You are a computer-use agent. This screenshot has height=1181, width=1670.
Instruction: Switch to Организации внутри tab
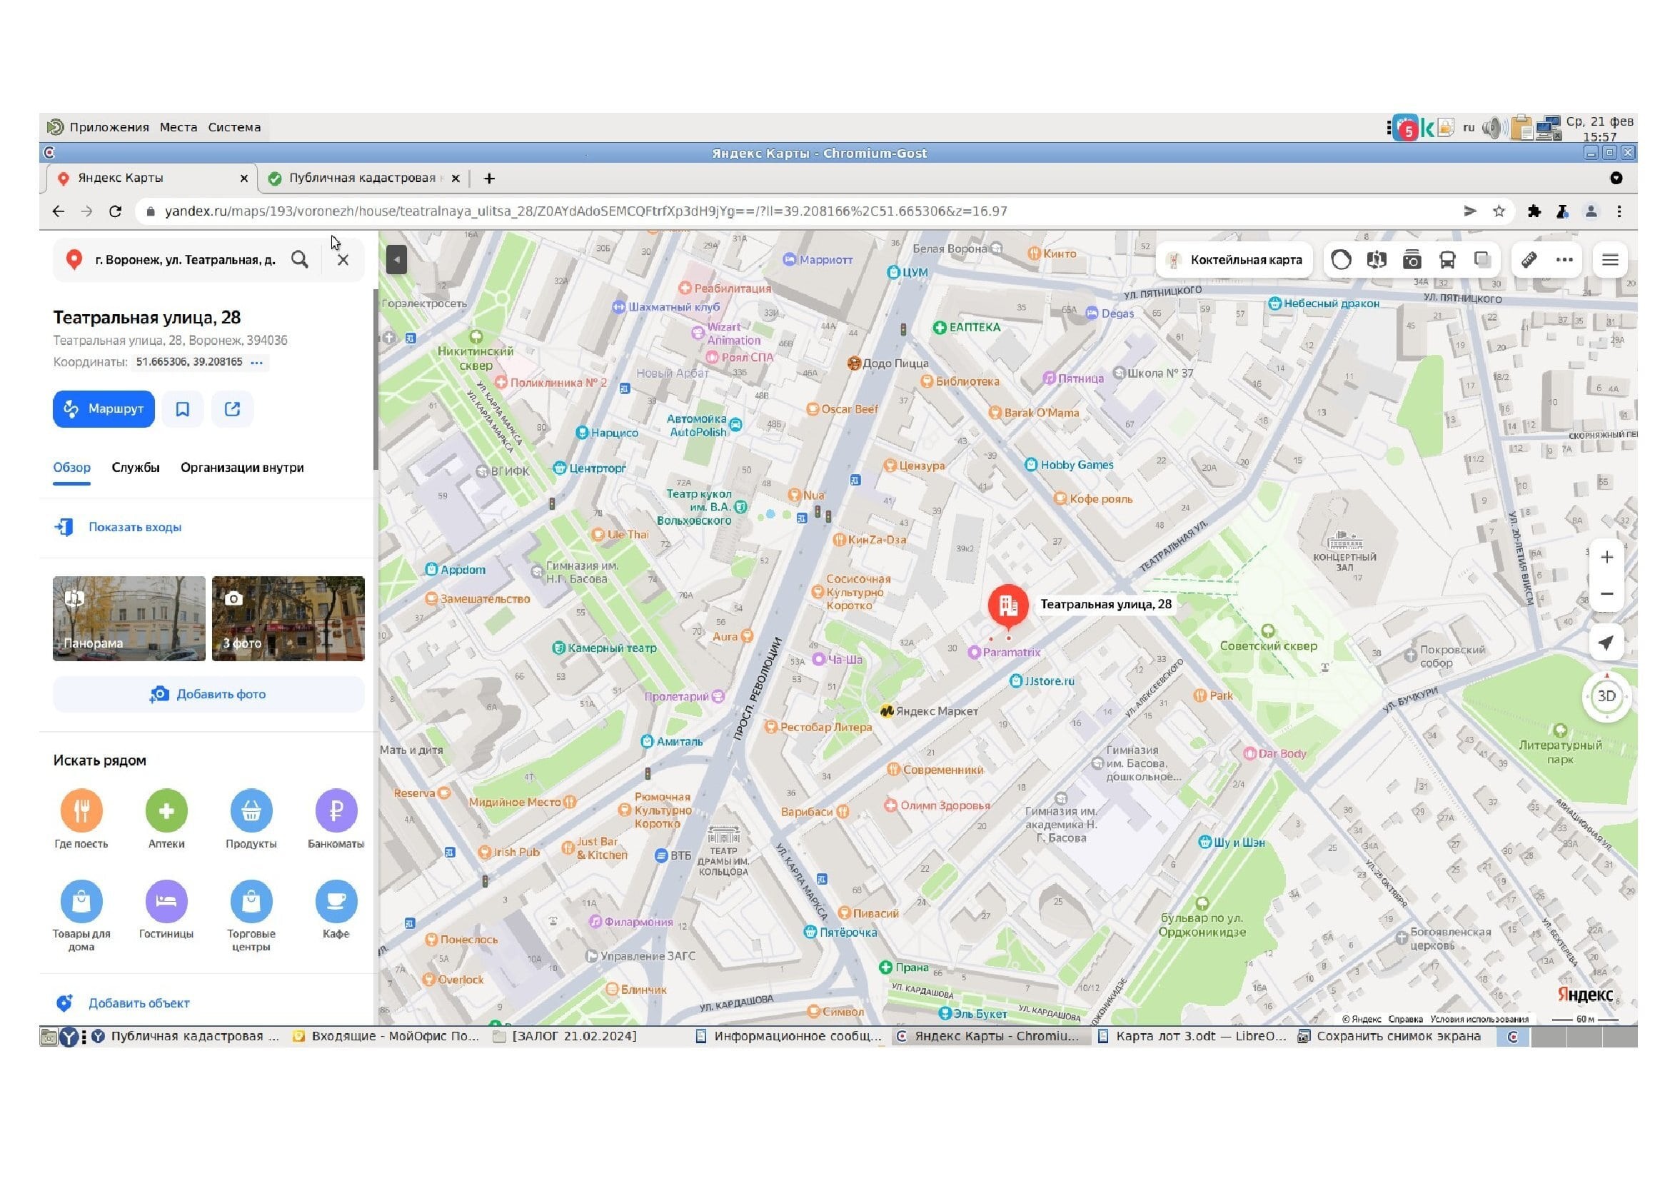point(241,468)
